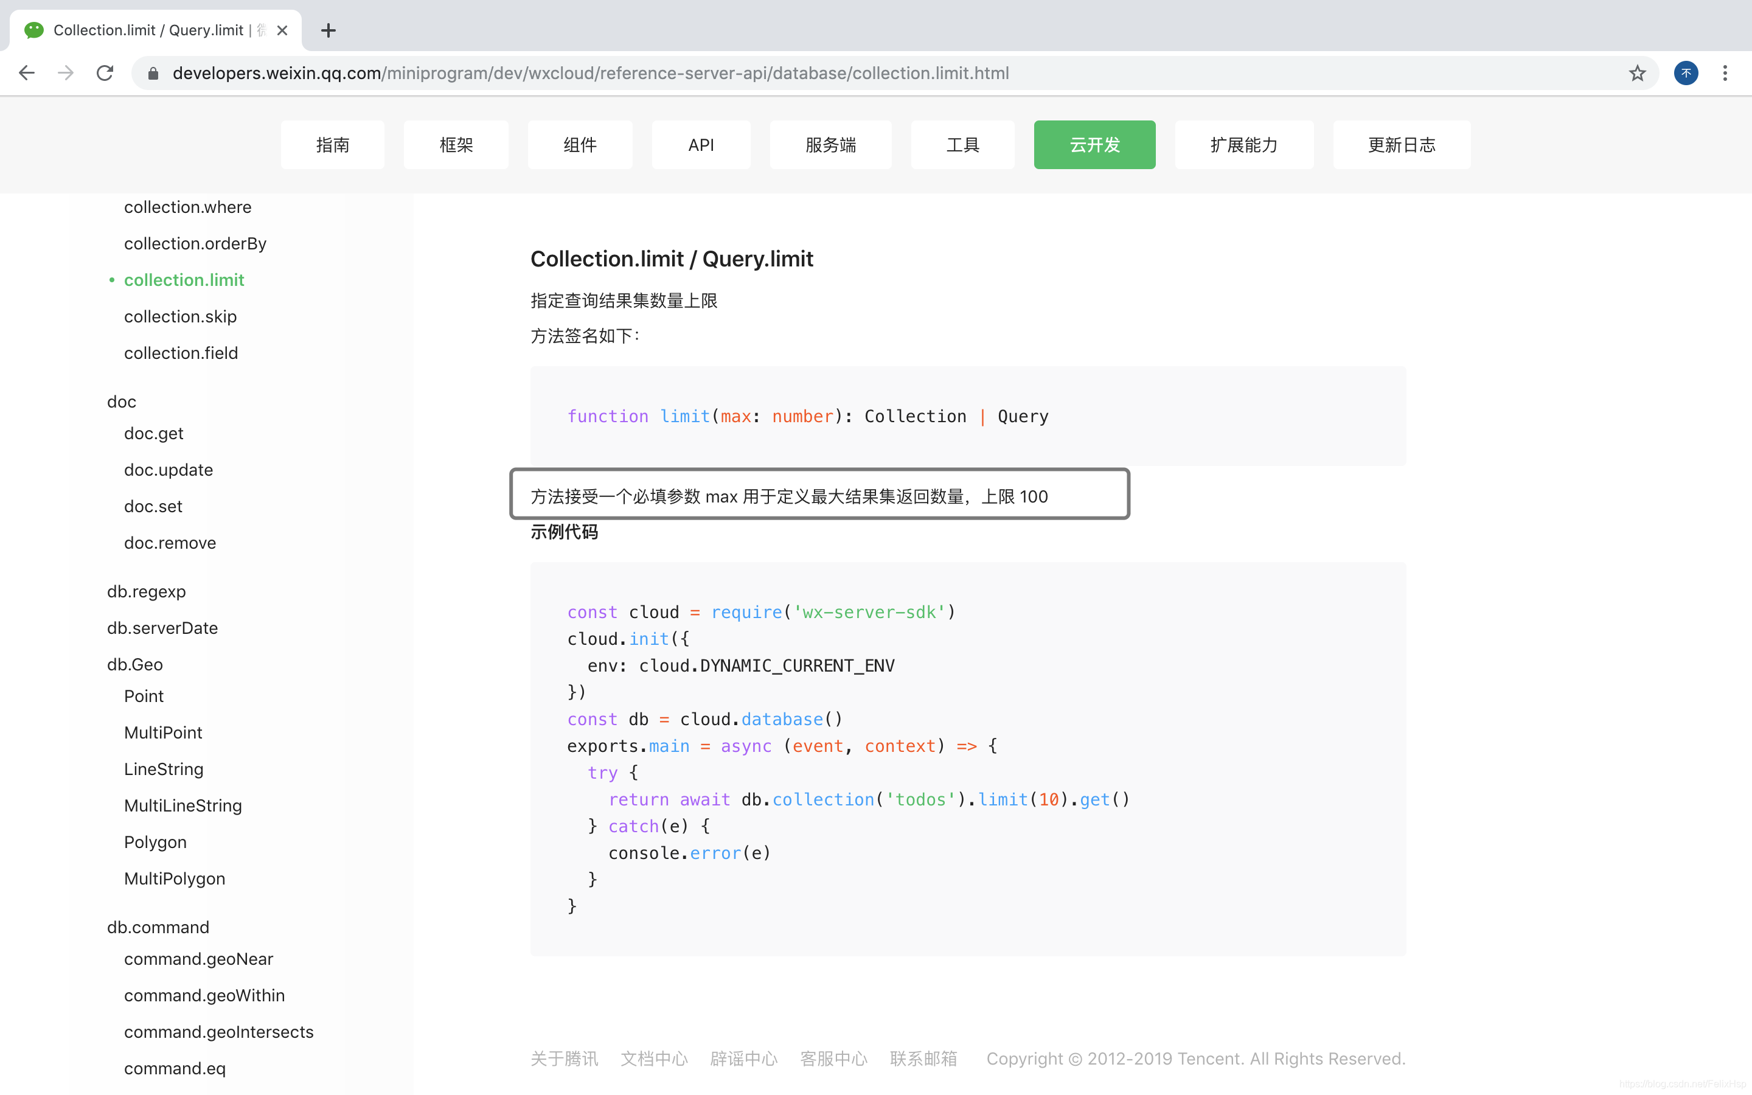
Task: Click on command.geoNear sidebar entry
Action: coord(198,959)
